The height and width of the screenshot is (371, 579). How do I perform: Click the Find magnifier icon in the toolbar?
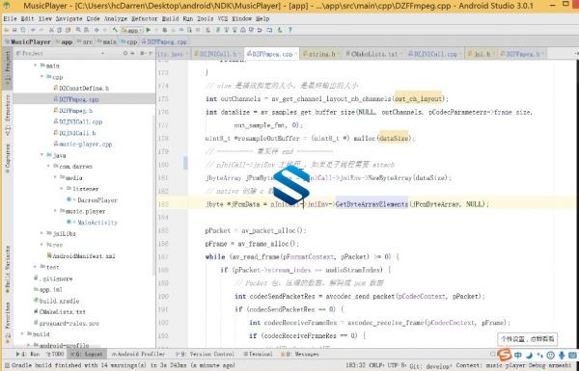pyautogui.click(x=79, y=30)
